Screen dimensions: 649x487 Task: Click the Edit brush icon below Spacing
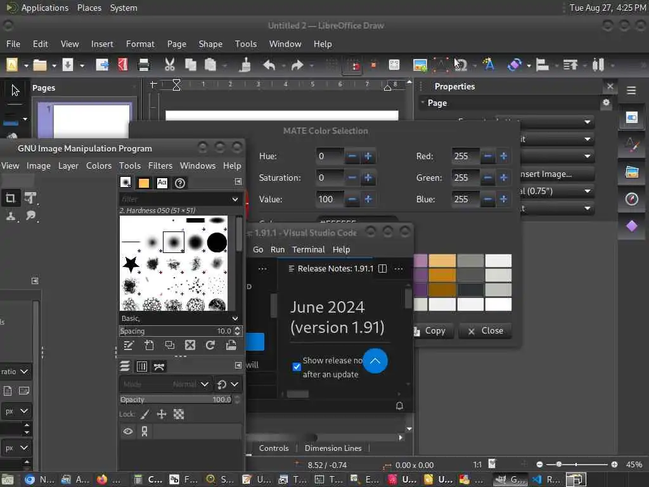coord(129,345)
